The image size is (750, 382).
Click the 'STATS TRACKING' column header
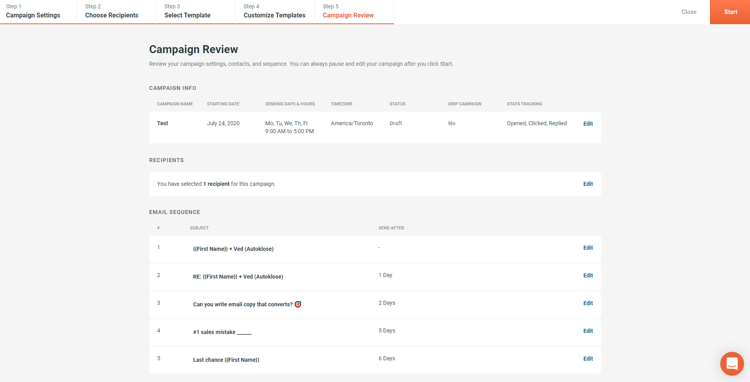click(524, 104)
